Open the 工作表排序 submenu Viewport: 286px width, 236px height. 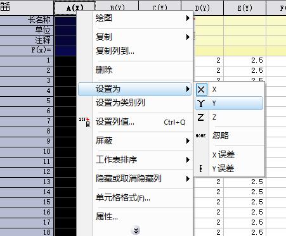(135, 159)
